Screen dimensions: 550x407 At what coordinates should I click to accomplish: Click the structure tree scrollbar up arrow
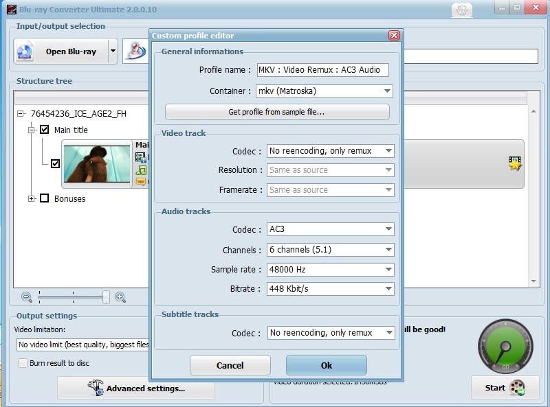[x=533, y=111]
